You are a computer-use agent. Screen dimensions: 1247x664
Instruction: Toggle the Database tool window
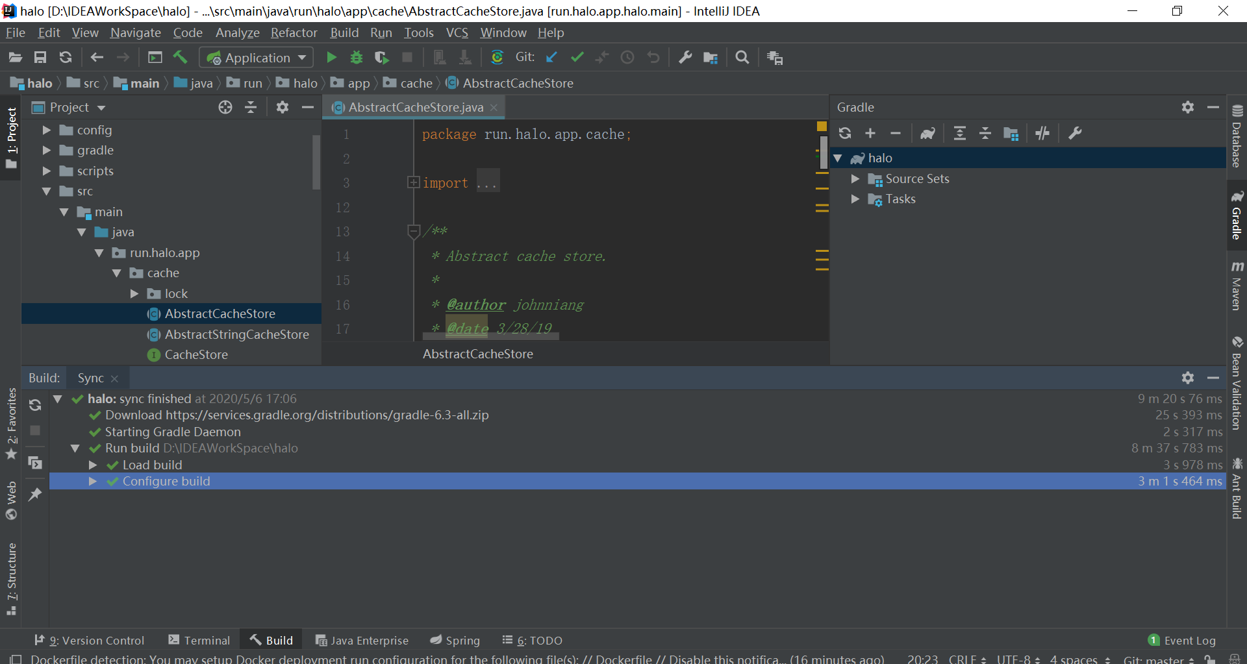[x=1237, y=138]
